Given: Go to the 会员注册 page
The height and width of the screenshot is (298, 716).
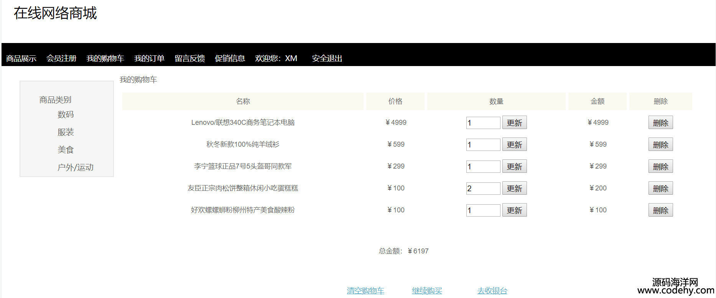Looking at the screenshot, I should [61, 58].
